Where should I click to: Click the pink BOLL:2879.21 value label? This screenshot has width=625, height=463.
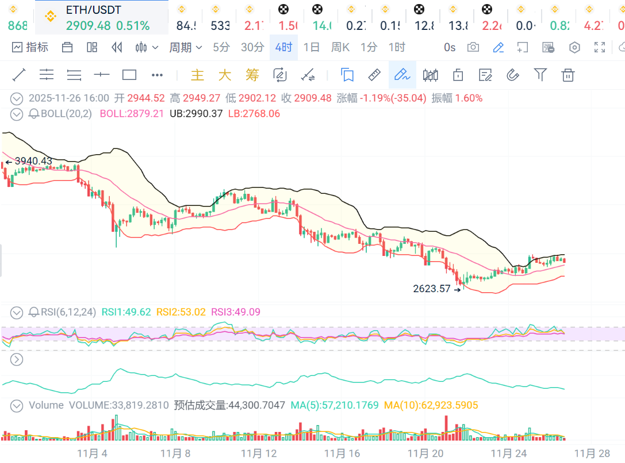click(x=132, y=114)
